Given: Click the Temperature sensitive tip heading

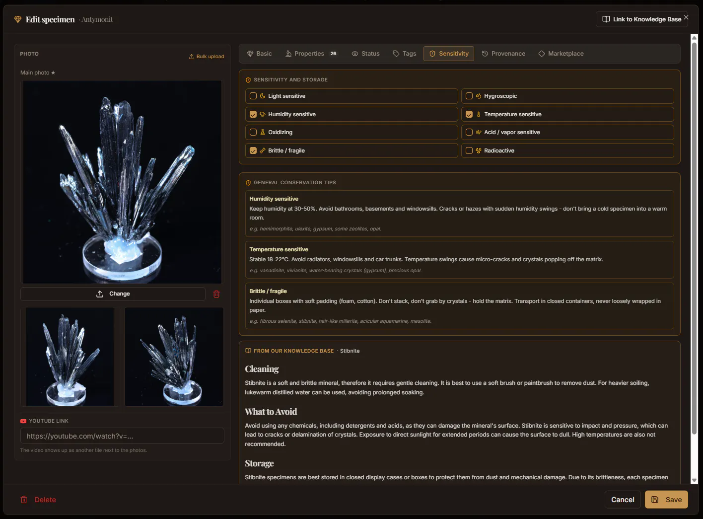Looking at the screenshot, I should click(279, 249).
